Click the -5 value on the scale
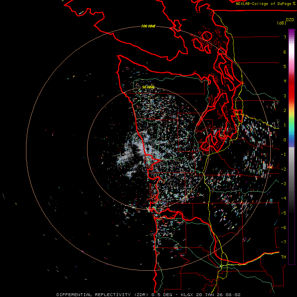The image size is (297, 297). [x=283, y=213]
